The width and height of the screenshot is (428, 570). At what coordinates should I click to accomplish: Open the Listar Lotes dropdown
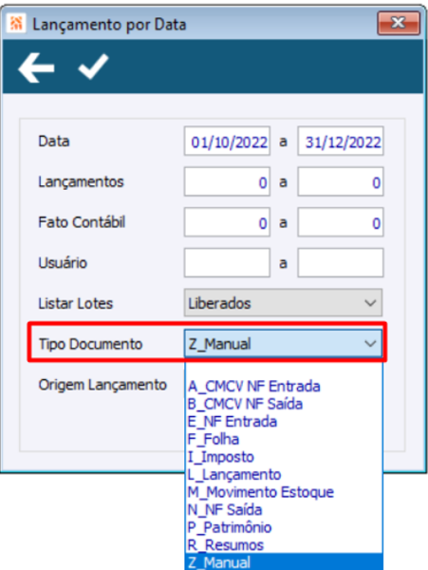[283, 303]
